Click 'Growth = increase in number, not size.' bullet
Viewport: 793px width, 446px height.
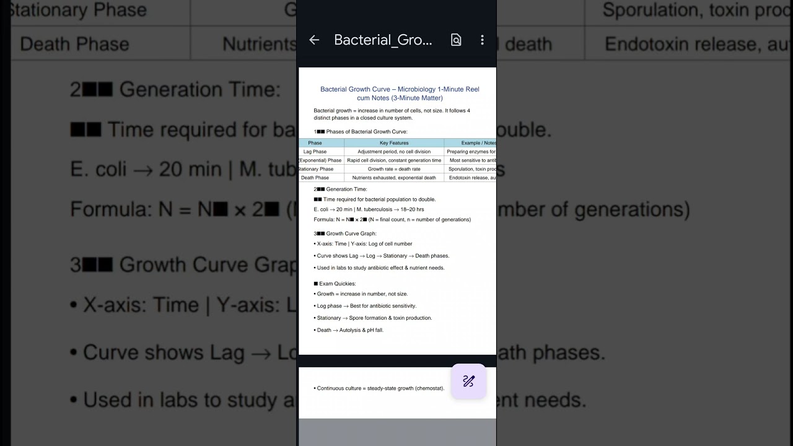(361, 294)
